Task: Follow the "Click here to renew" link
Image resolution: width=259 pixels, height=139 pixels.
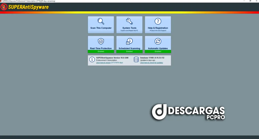Action: pyautogui.click(x=103, y=63)
